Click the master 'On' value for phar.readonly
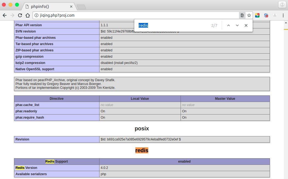The height and width of the screenshot is (179, 288). 184,111
